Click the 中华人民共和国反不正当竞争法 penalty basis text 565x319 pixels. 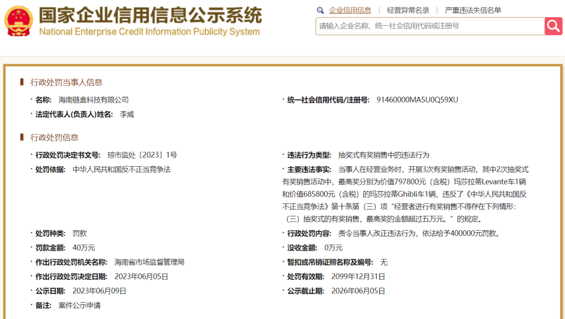(x=121, y=169)
